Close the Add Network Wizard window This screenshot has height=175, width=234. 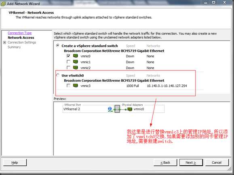click(x=225, y=2)
